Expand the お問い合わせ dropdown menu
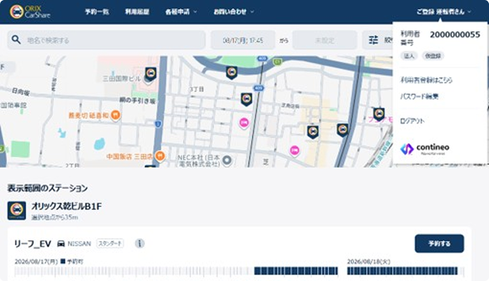The width and height of the screenshot is (489, 281). click(x=233, y=12)
